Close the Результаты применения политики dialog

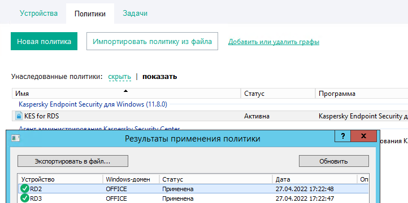coord(363,136)
